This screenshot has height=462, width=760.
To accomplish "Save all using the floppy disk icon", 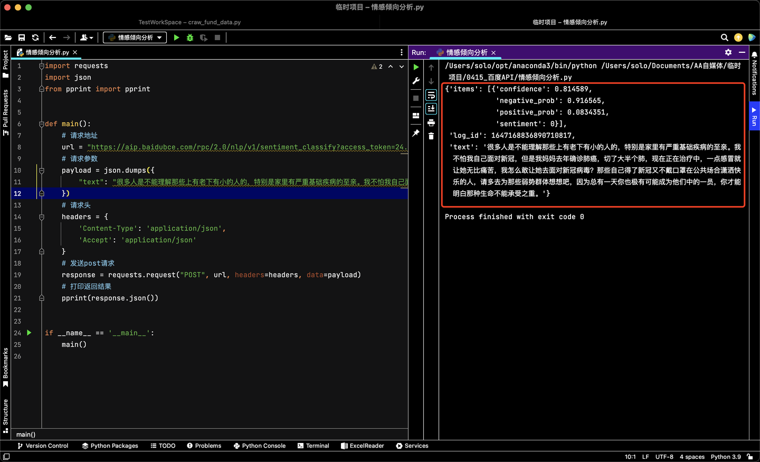I will 22,37.
